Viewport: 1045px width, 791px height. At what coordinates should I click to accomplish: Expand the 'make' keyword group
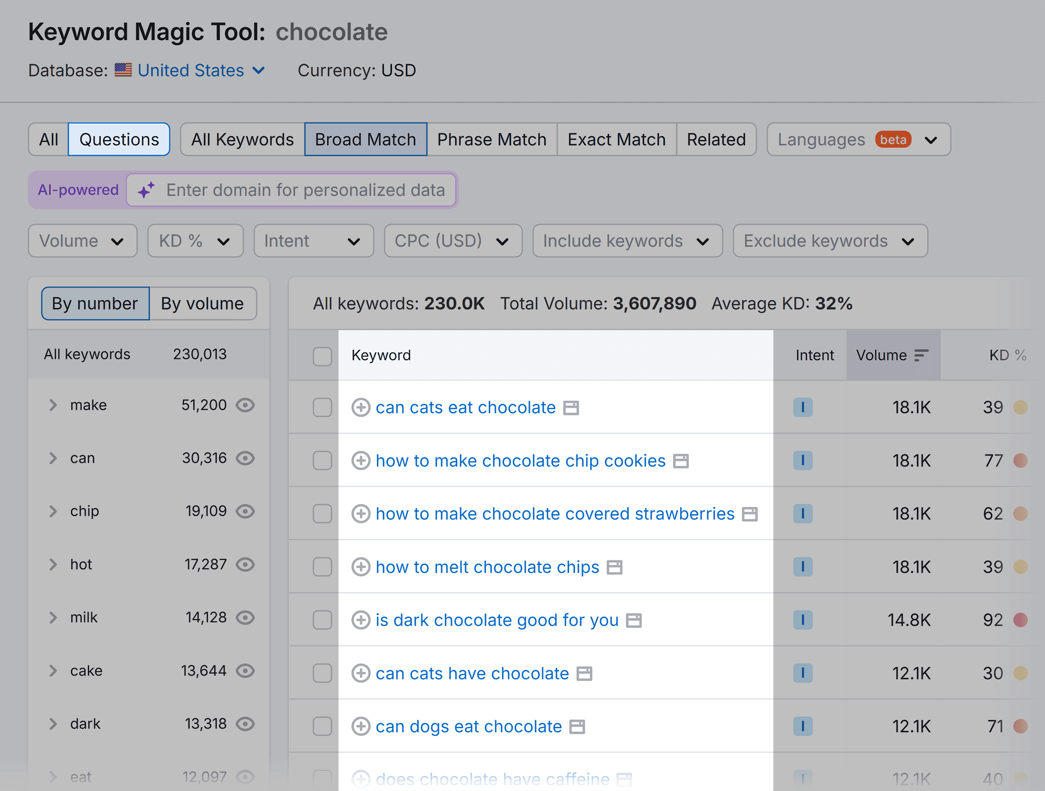coord(53,405)
